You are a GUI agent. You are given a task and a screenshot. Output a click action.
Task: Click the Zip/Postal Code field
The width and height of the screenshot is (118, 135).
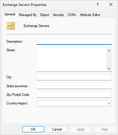pos(74,95)
